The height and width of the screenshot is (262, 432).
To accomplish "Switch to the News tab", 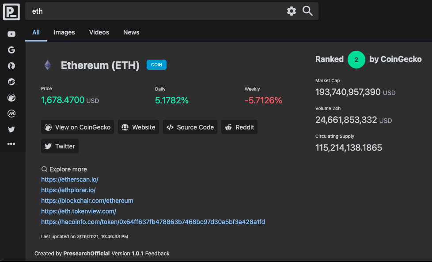I will click(x=131, y=33).
